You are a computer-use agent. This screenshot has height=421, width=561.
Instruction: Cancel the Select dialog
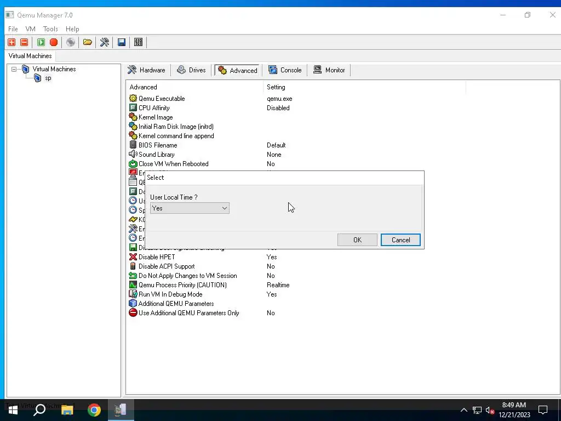click(400, 240)
